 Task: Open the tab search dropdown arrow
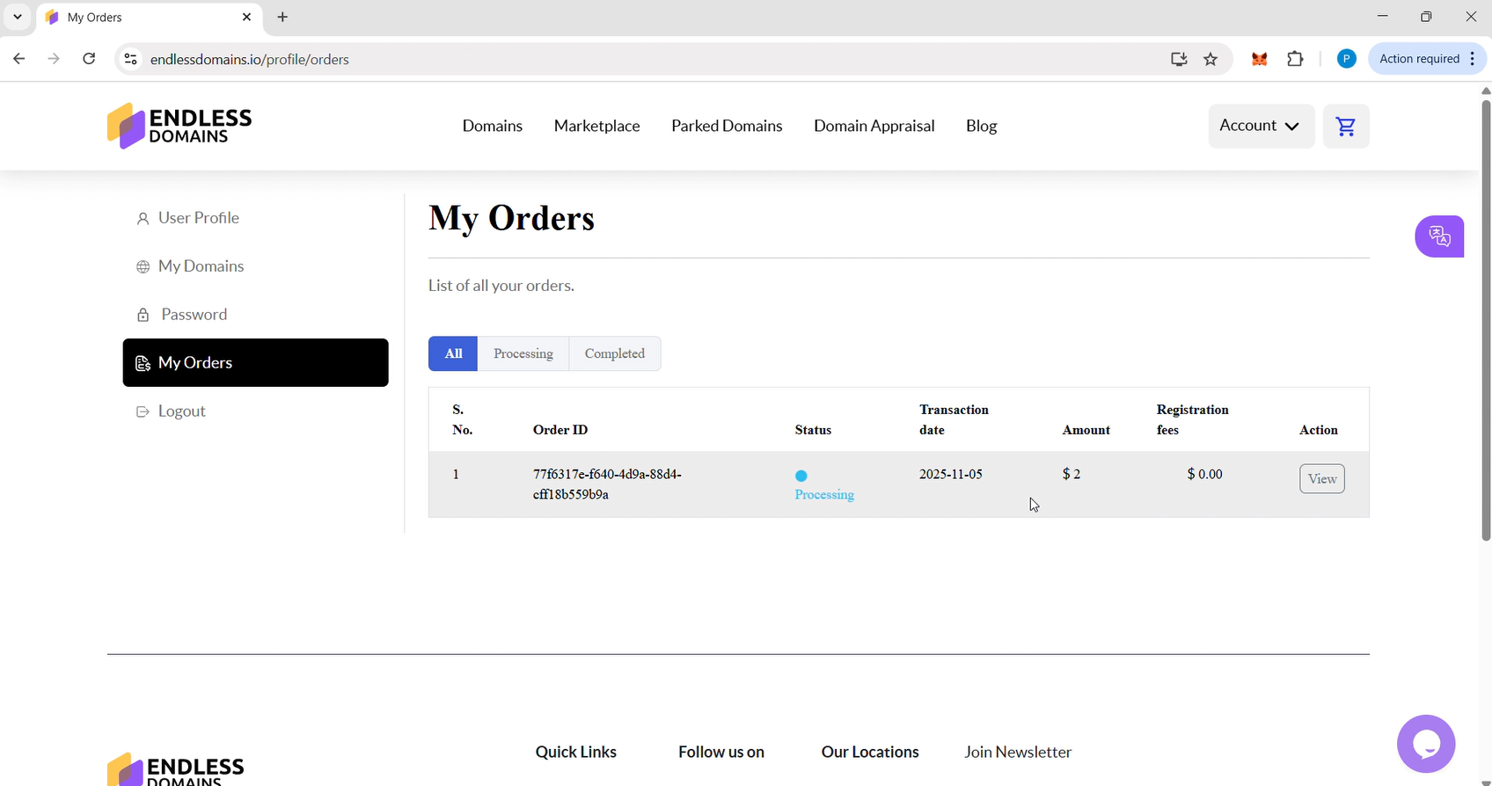coord(18,17)
